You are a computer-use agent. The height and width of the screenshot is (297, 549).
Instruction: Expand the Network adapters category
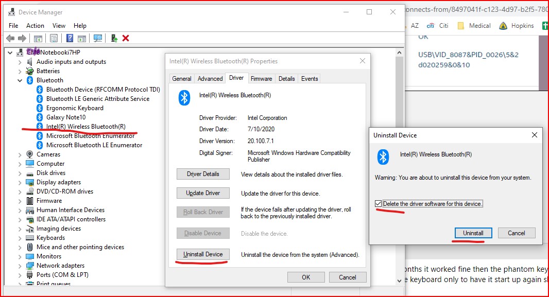click(x=20, y=266)
